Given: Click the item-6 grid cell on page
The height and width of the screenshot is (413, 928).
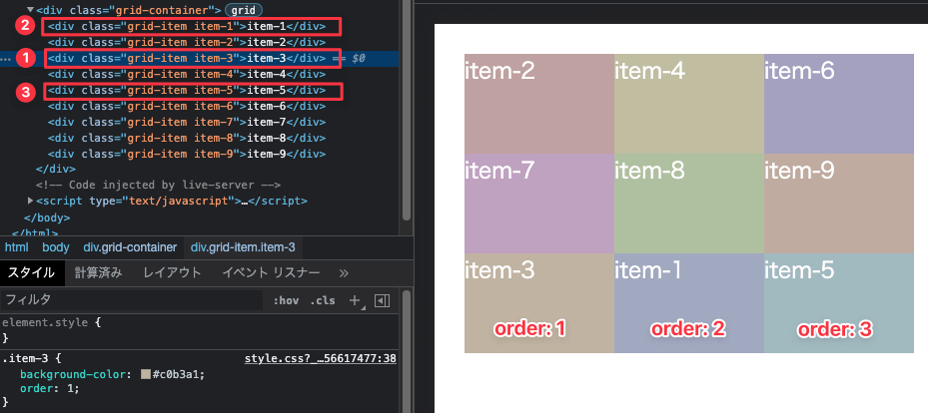Looking at the screenshot, I should tap(839, 104).
